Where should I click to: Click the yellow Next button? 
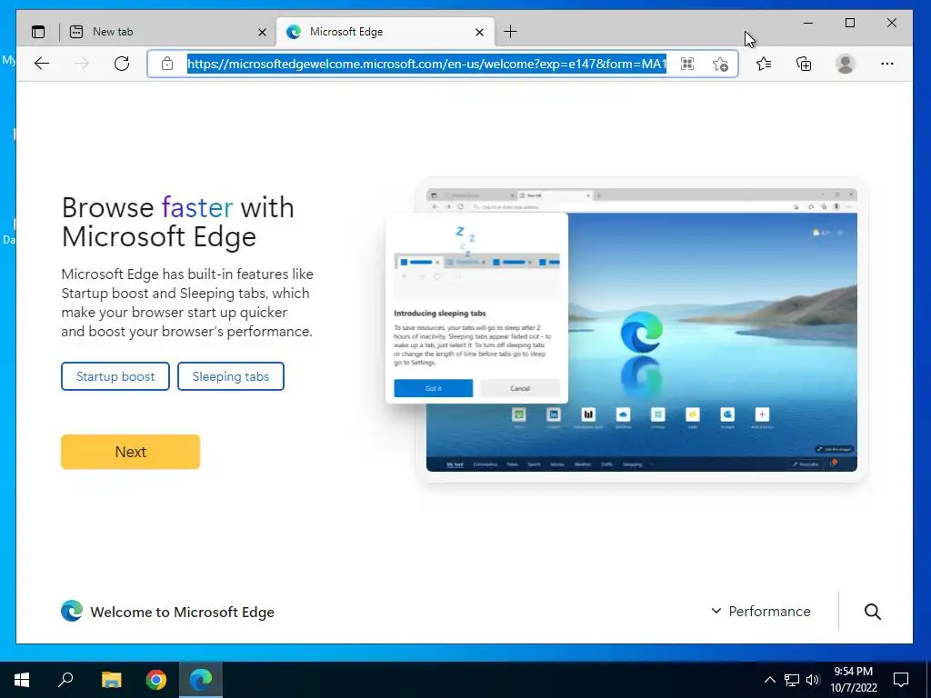[131, 452]
